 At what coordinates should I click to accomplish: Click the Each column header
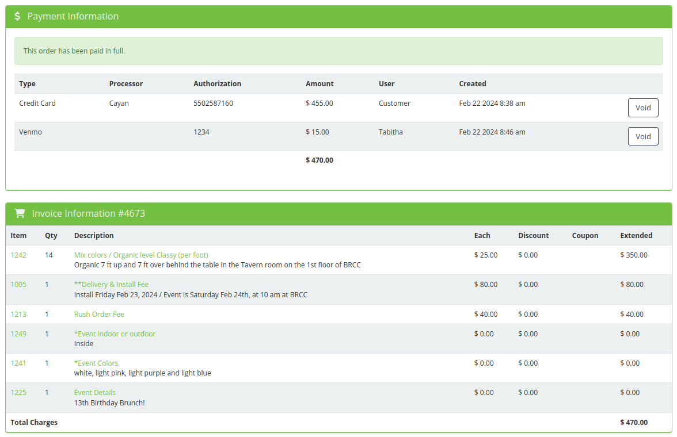pos(482,236)
